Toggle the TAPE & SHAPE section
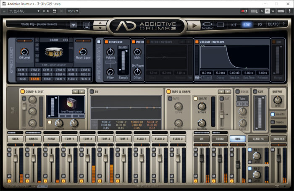This screenshot has height=191, width=294. point(168,92)
